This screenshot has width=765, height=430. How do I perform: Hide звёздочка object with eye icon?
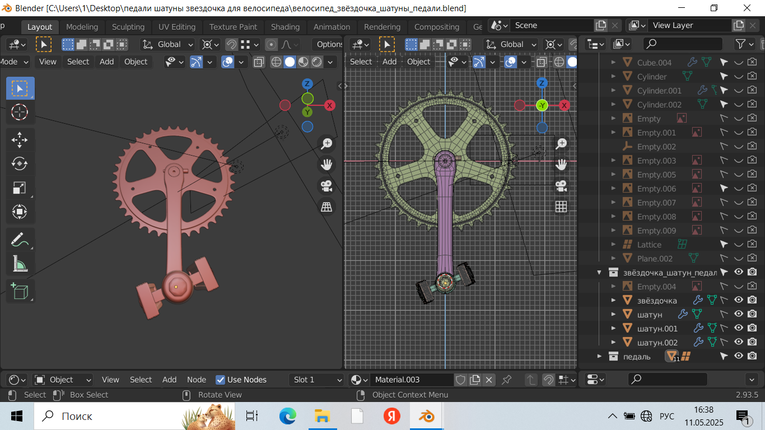[x=739, y=300]
